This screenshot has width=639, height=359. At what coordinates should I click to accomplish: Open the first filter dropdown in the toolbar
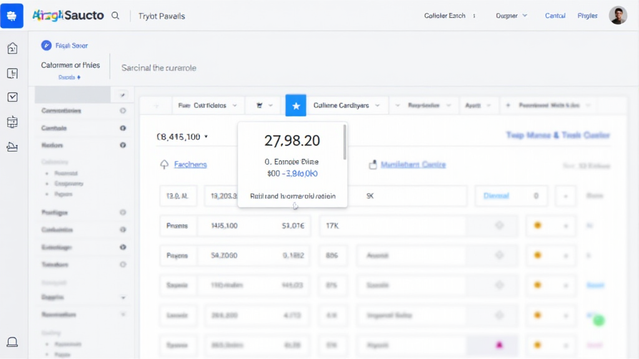tap(208, 105)
